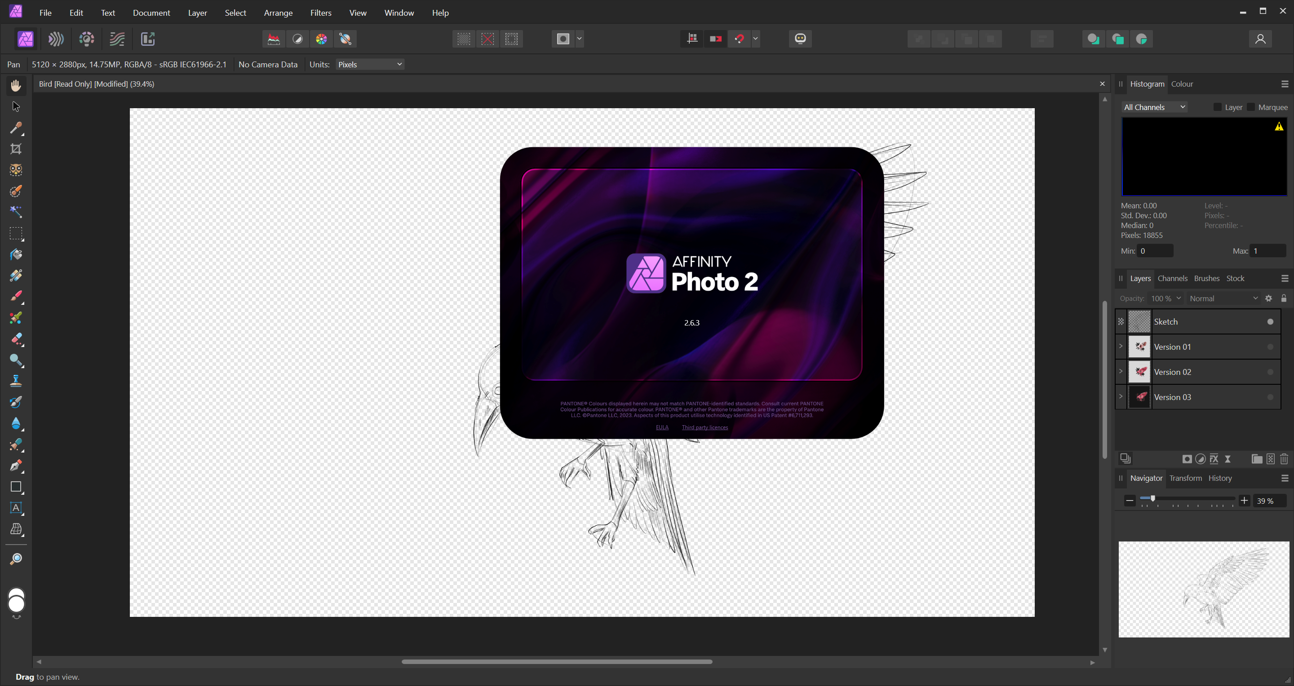Enable the histogram Layer checkbox

[x=1217, y=107]
